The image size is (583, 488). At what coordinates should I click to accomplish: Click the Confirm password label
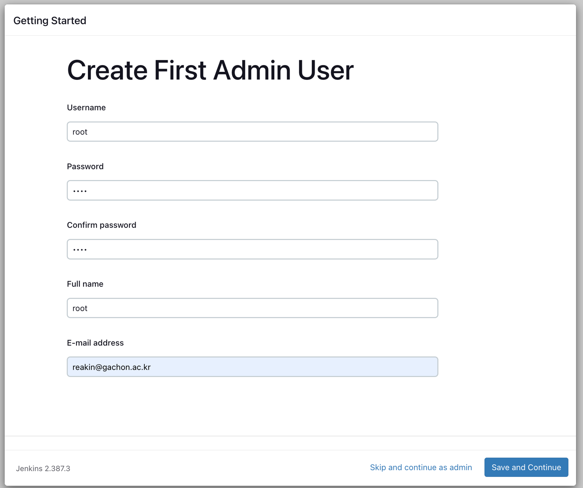pos(101,225)
